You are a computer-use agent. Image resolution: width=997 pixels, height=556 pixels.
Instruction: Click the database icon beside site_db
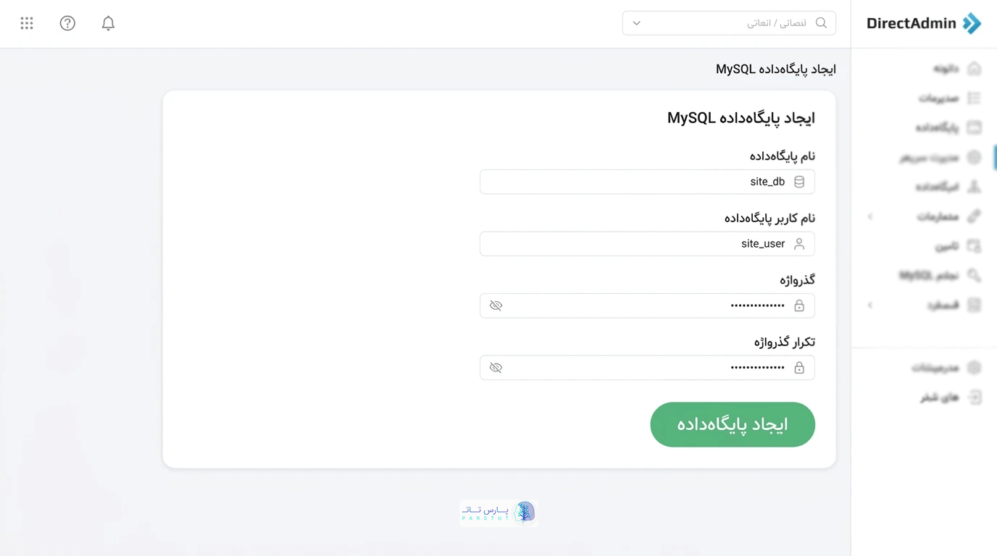799,182
